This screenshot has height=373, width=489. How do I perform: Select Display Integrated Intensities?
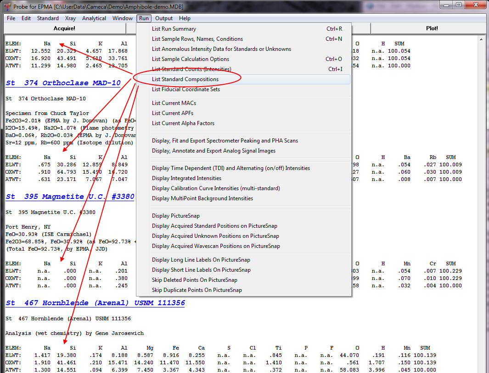coord(186,178)
